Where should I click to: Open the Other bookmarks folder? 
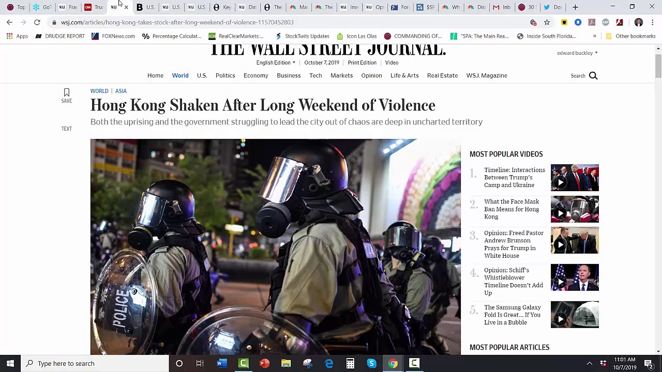tap(630, 36)
